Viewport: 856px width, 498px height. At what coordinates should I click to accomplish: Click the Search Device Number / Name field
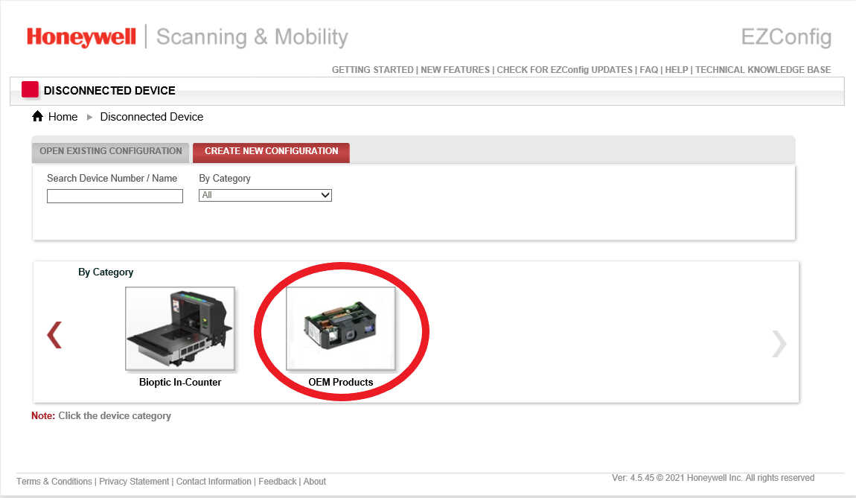click(115, 197)
